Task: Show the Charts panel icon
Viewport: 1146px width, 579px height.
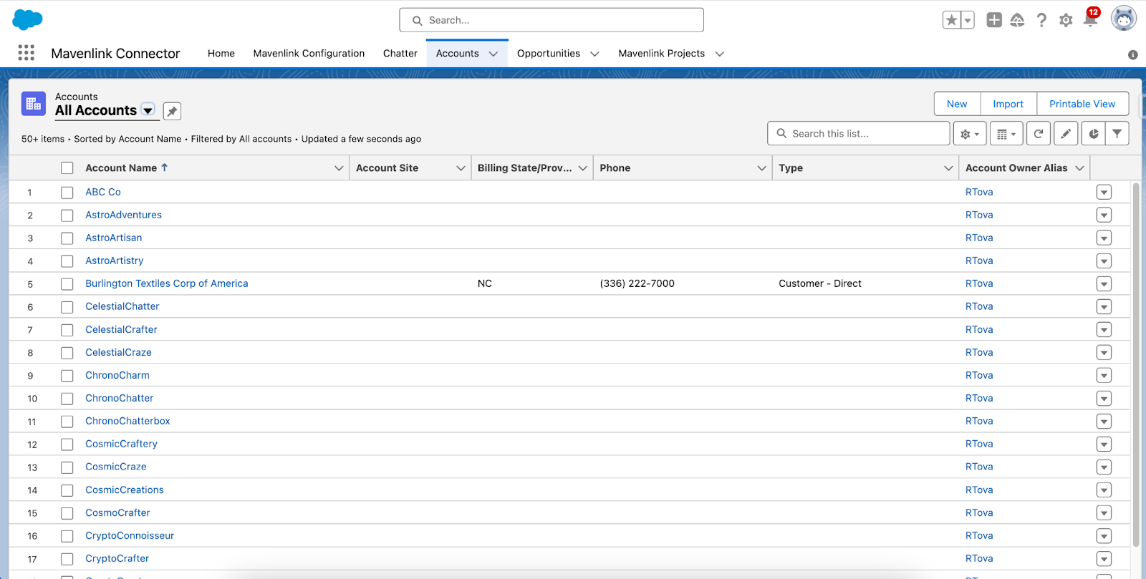Action: [x=1093, y=134]
